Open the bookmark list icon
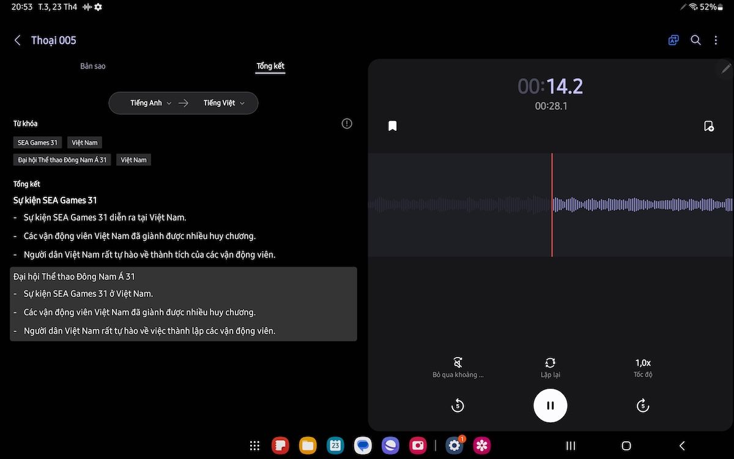Image resolution: width=734 pixels, height=459 pixels. pos(393,126)
